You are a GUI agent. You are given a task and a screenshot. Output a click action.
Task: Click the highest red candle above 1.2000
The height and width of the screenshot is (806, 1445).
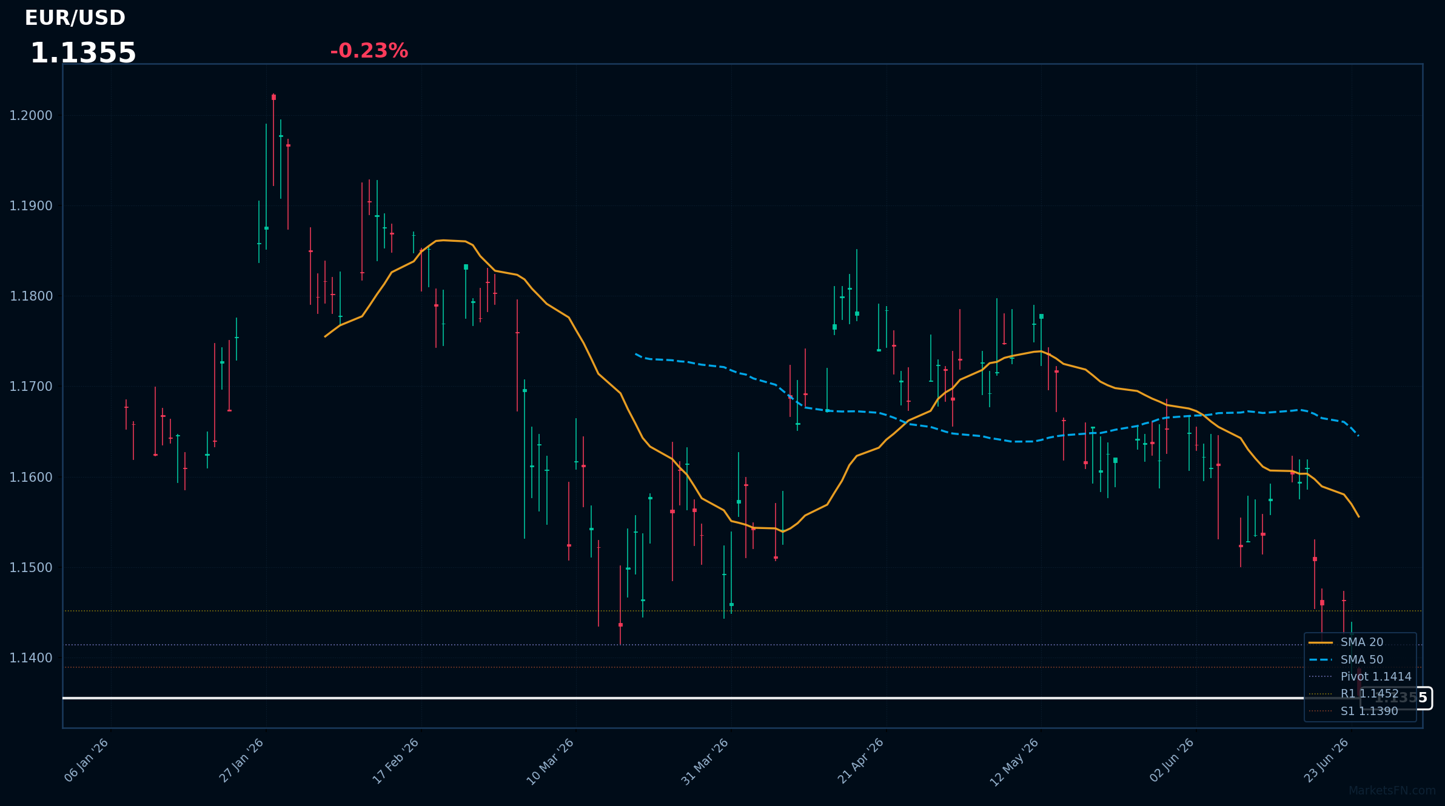tap(273, 139)
